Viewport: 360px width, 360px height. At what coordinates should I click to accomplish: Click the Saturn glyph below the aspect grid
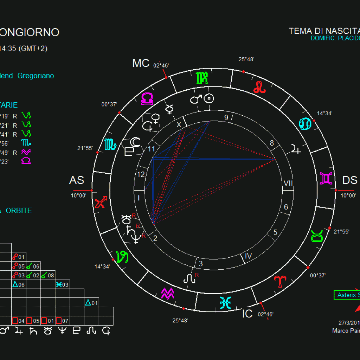click(34, 330)
